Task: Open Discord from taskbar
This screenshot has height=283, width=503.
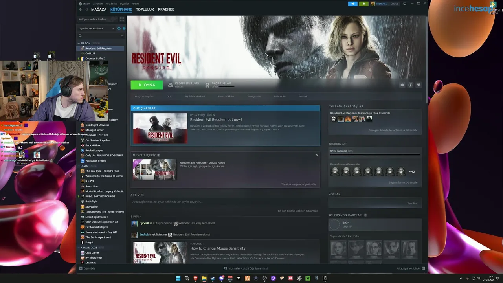Action: click(x=222, y=278)
